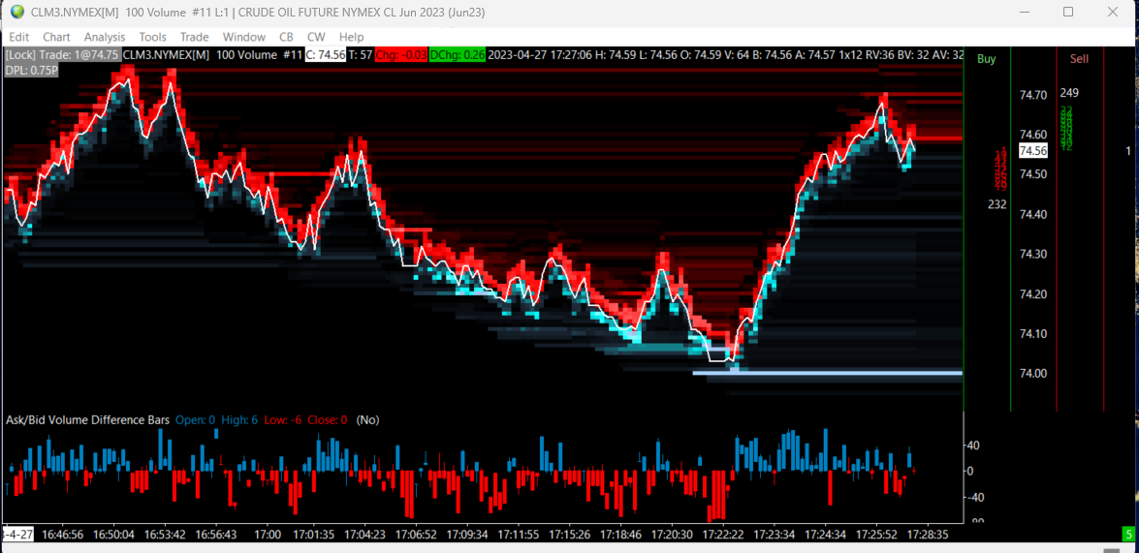Click the DPL: 0.75P label
Screen dimensions: 1139x553
coord(32,70)
